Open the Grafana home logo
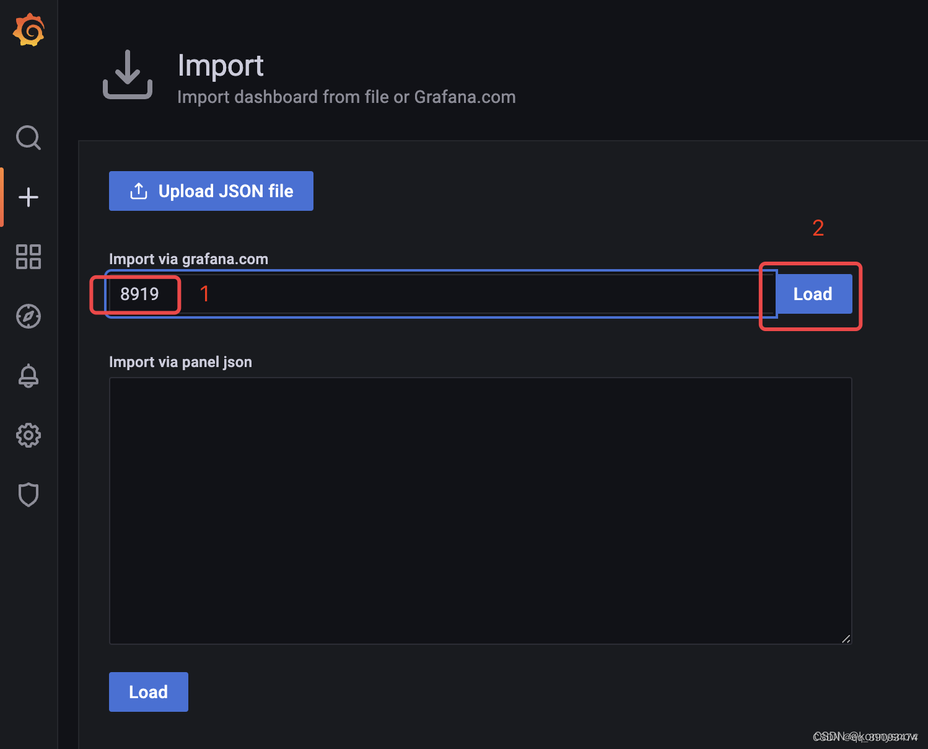The width and height of the screenshot is (928, 749). [28, 30]
